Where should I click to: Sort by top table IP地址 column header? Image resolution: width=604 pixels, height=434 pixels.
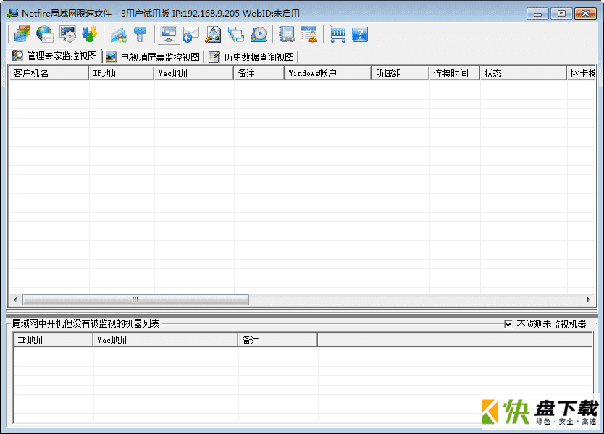122,73
